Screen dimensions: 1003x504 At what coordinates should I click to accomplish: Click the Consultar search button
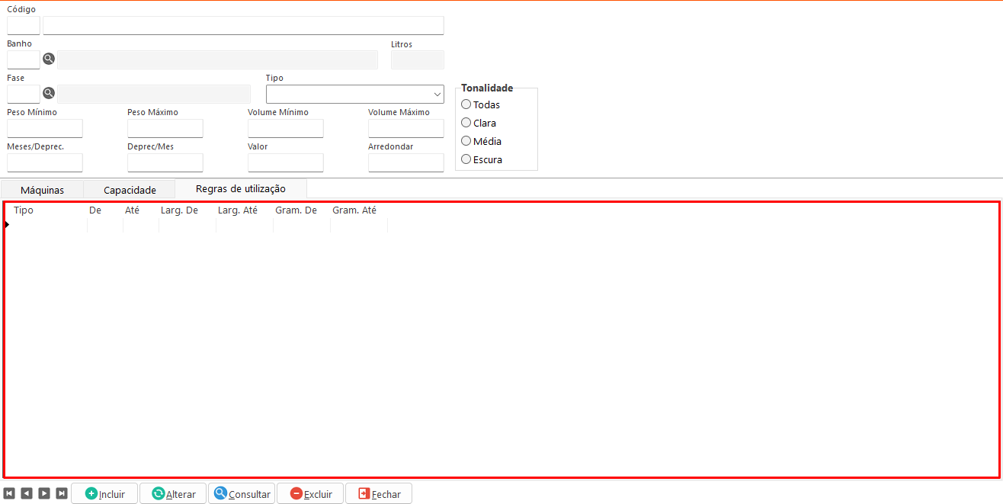pos(242,493)
